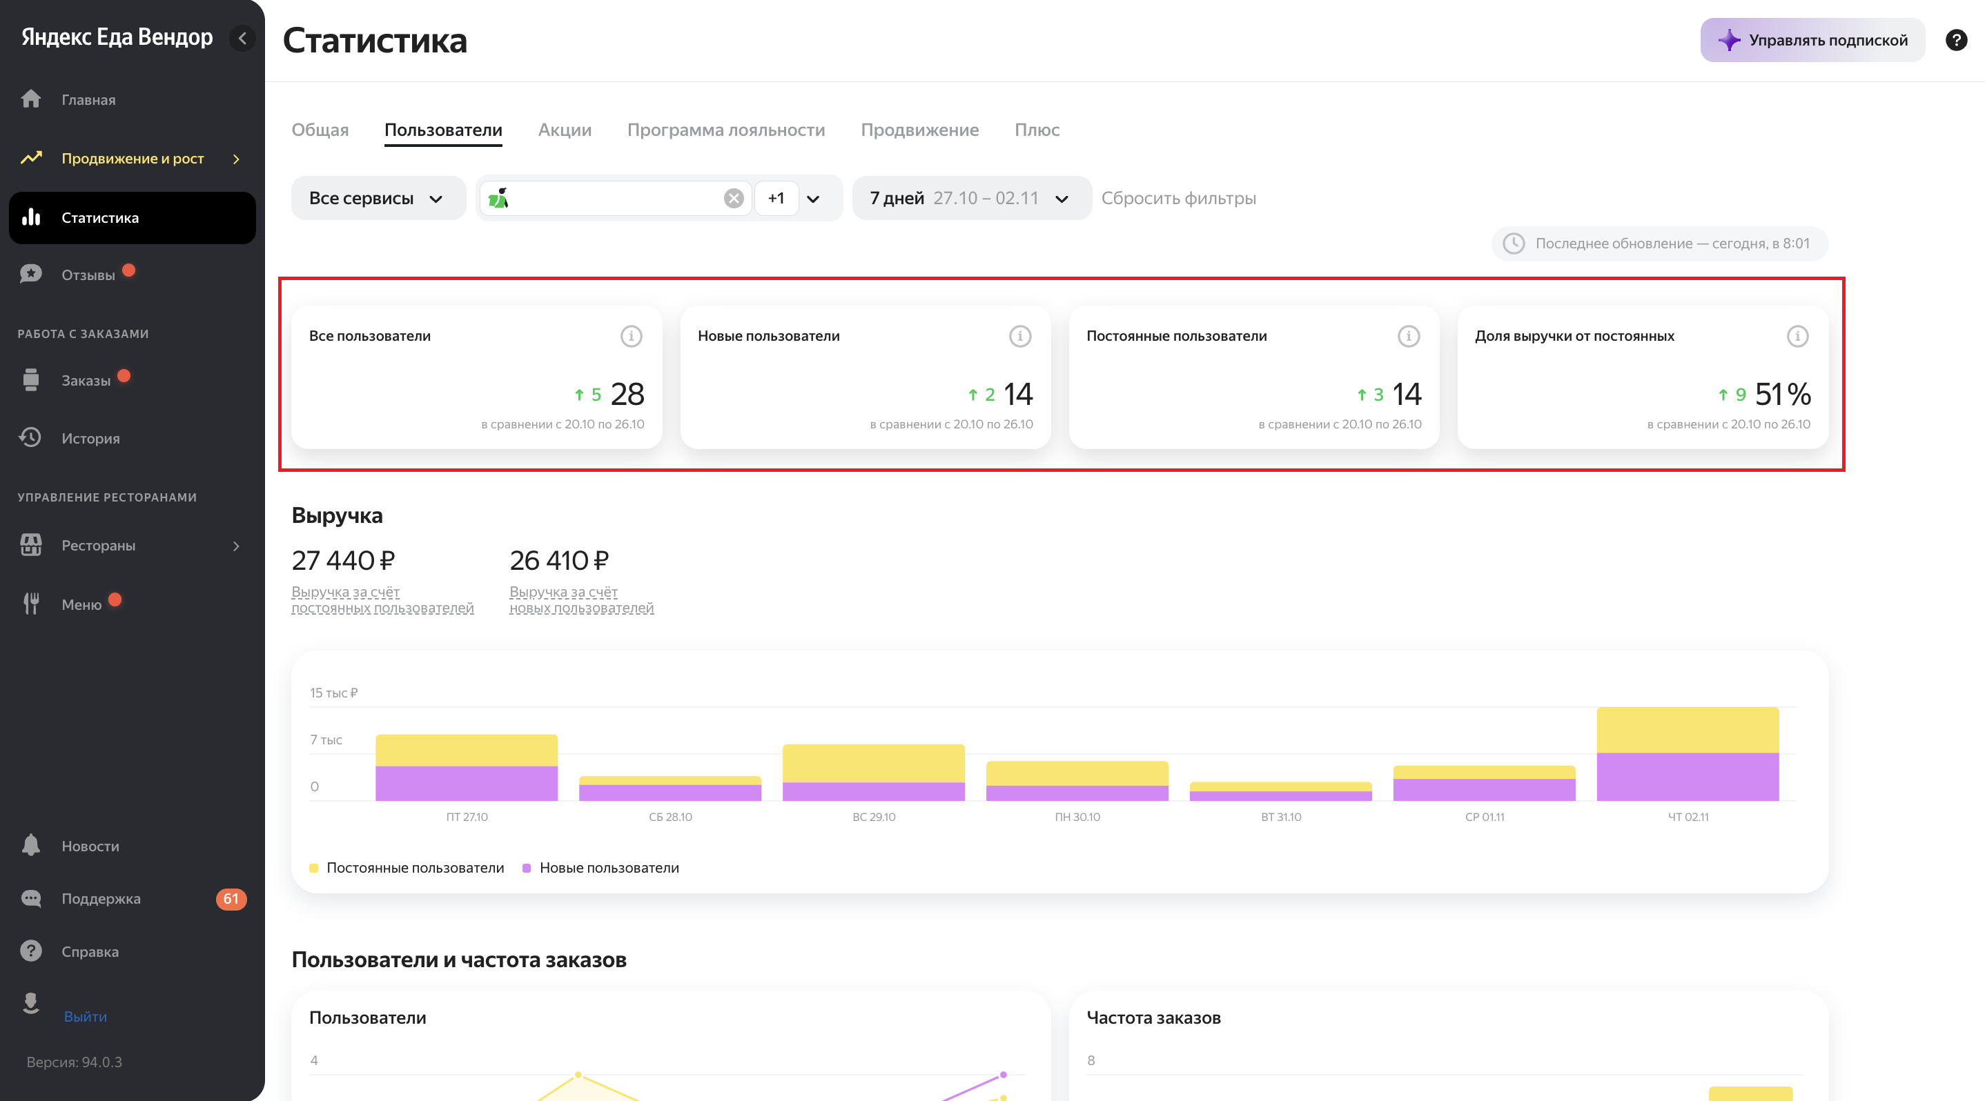
Task: Clear the selected restaurant with the X button
Action: point(733,199)
